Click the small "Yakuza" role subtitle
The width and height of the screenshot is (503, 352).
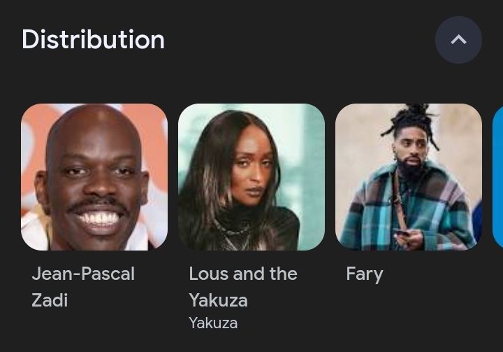[213, 323]
